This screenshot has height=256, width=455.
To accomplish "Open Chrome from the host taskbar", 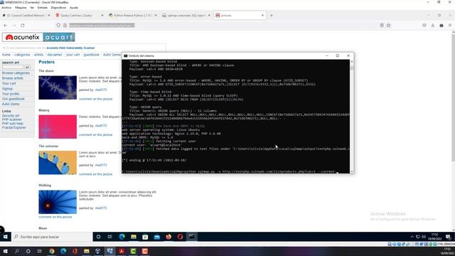I will (52, 251).
